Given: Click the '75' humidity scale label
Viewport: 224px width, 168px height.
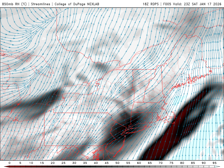Looking at the screenshot, I should click(x=171, y=163).
